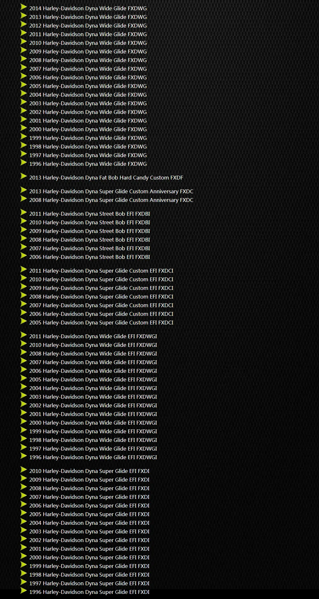Image resolution: width=319 pixels, height=599 pixels.
Task: Select text 2012 Harley-Davidson Dyna Wide Glide FXDWG
Action: point(88,26)
